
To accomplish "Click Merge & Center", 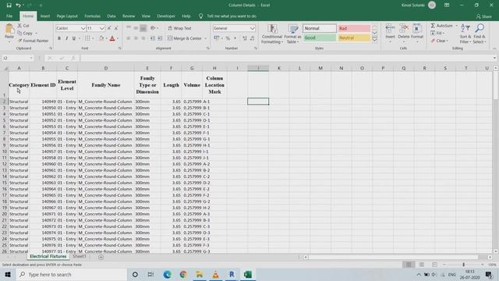I will [x=185, y=38].
